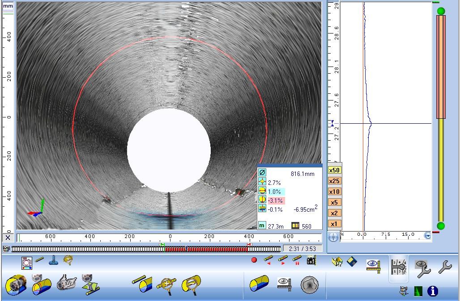This screenshot has width=460, height=301.
Task: Toggle the grey eye ruler measurement
Action: [x=284, y=284]
